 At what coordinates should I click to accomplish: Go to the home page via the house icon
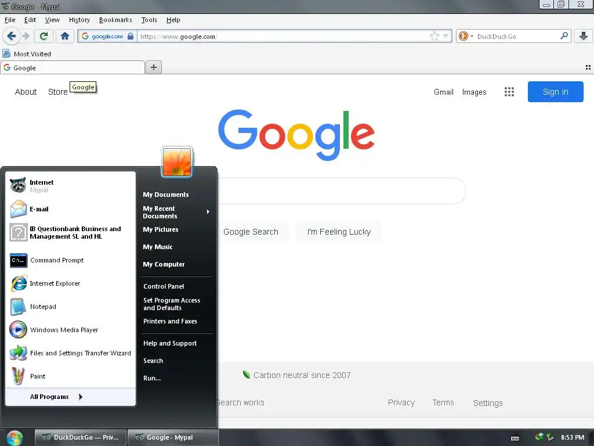65,37
